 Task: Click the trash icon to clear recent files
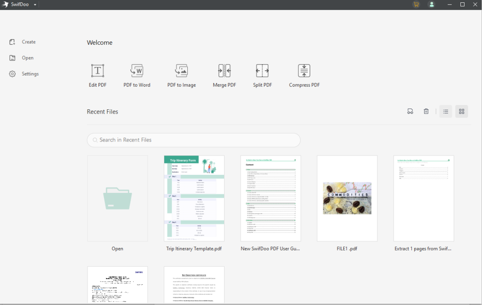(426, 111)
